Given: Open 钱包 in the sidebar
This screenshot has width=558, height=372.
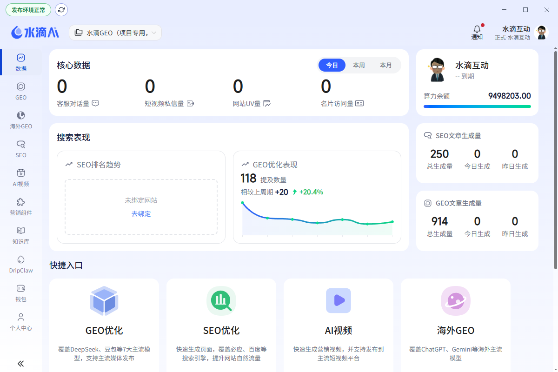Looking at the screenshot, I should tap(21, 293).
